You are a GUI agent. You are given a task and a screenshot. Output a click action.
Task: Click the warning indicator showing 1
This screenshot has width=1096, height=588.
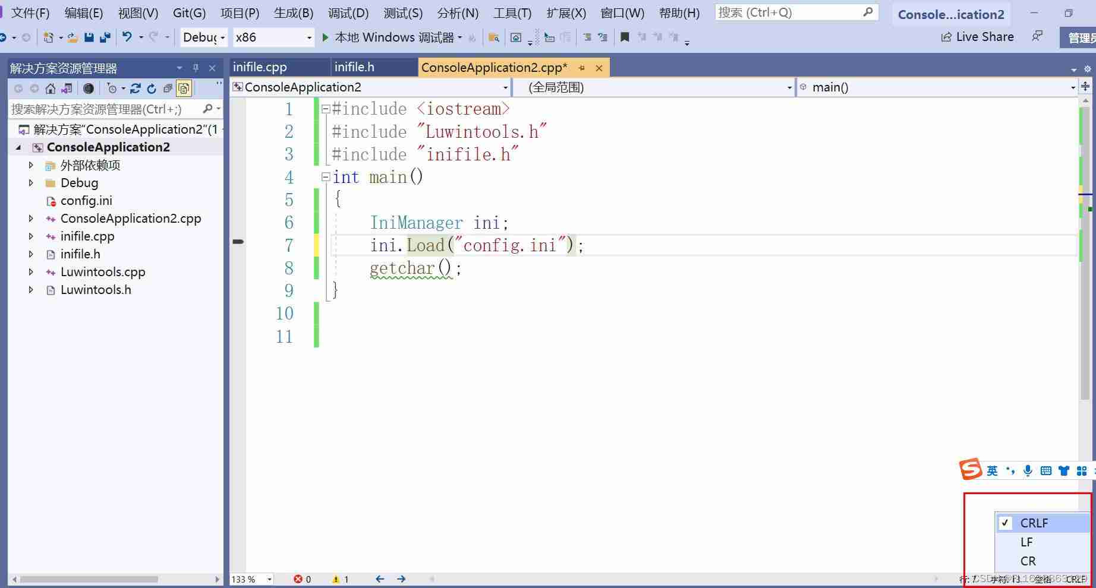[341, 579]
